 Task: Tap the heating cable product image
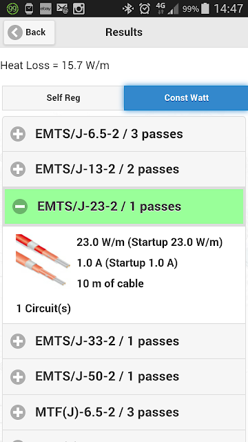(42, 260)
